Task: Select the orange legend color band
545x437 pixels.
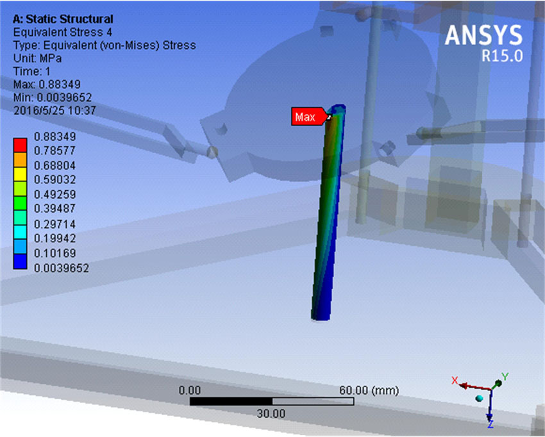Action: [x=21, y=159]
